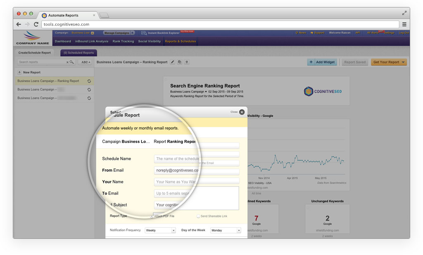
Task: Click the All Alerts link
Action: pos(373,33)
